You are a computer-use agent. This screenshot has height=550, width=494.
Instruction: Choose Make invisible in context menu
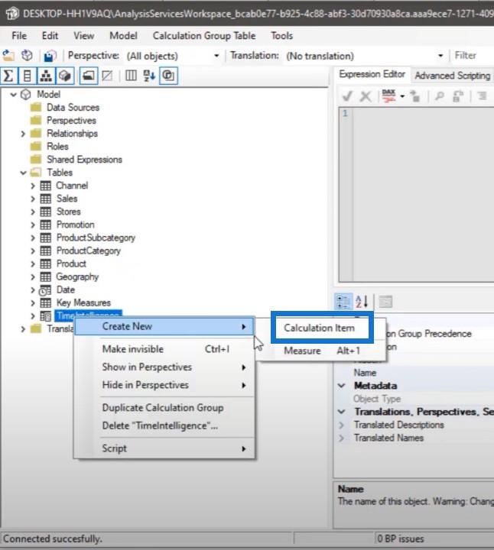(164, 349)
